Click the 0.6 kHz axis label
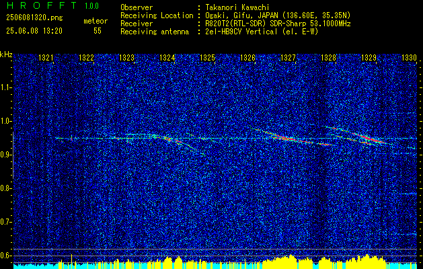423x269 pixels. [x=5, y=256]
